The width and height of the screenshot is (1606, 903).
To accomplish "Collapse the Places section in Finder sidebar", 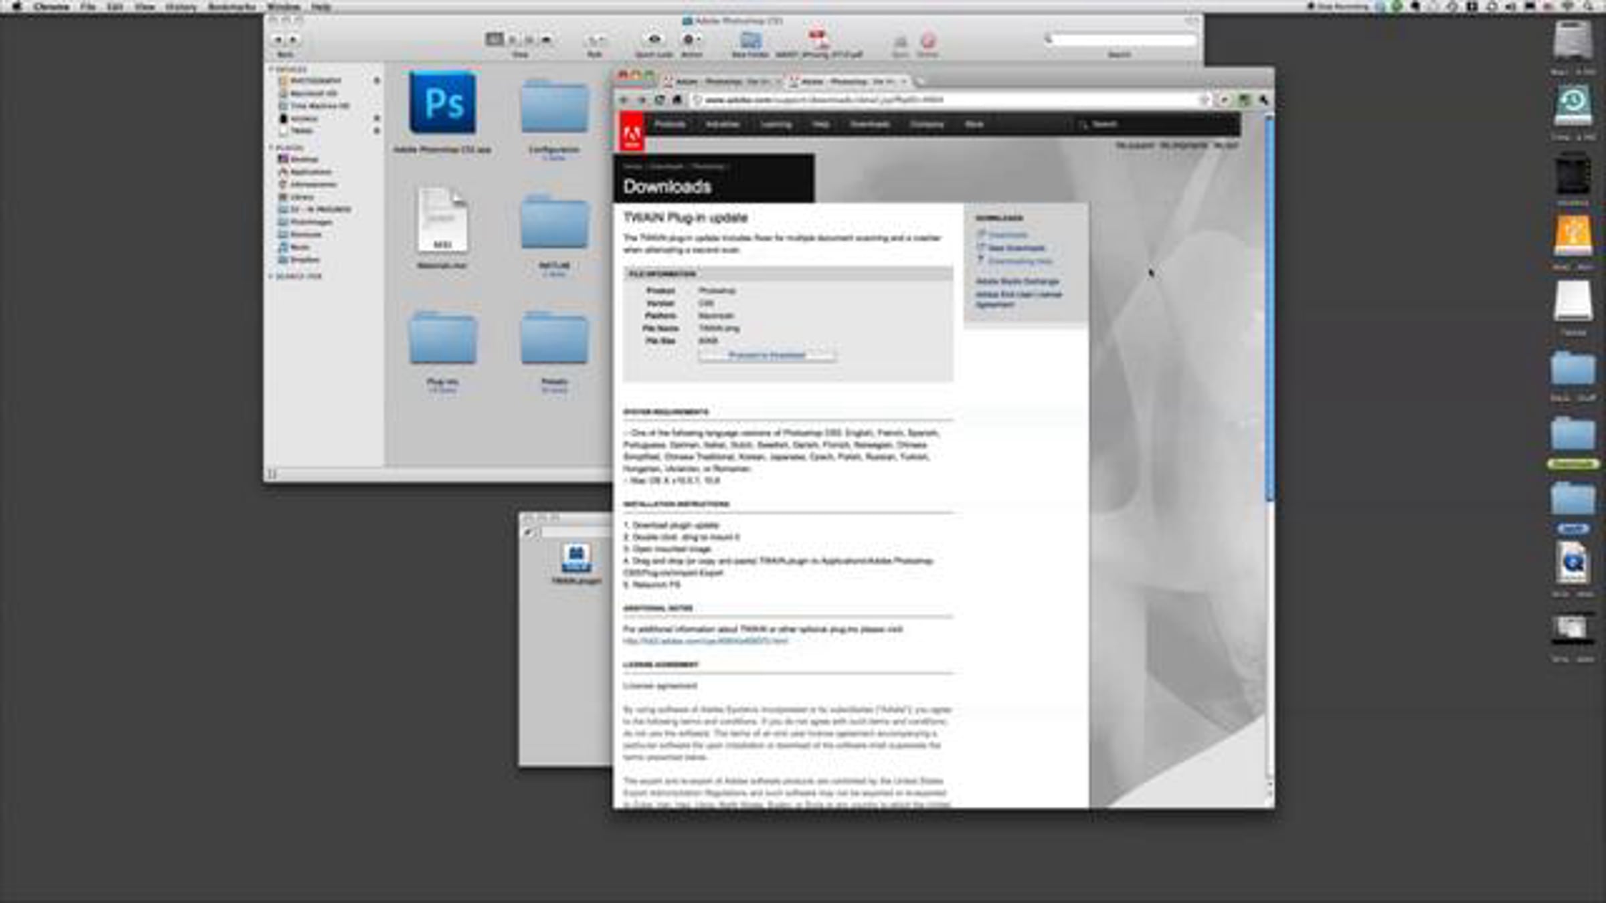I will 272,147.
